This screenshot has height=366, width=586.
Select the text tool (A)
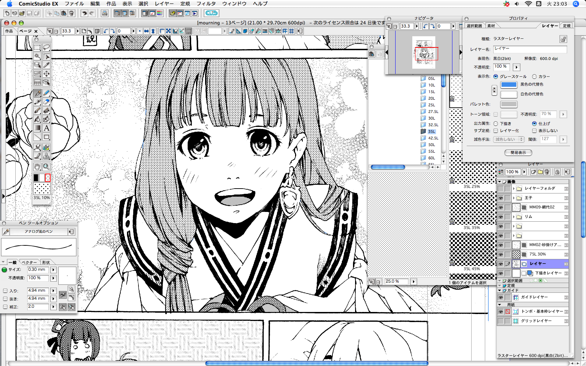(46, 128)
